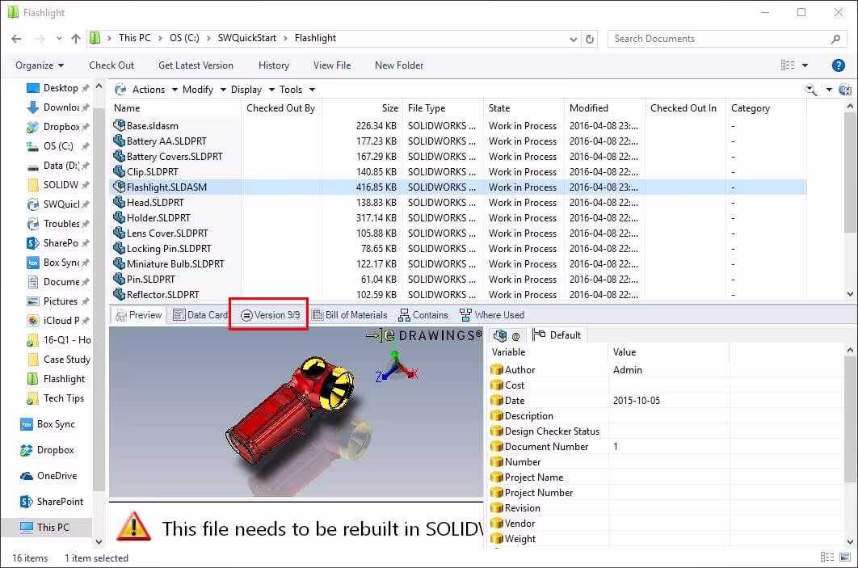
Task: Open the help question mark icon
Action: (x=838, y=65)
